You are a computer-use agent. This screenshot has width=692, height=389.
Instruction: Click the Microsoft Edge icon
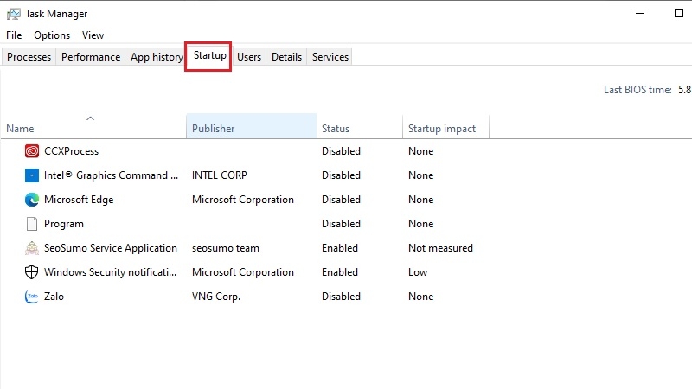pyautogui.click(x=32, y=200)
